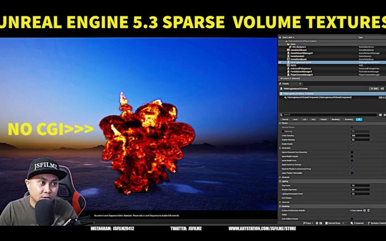Screen dimensions: 386x241
Task: Click the Revision Control branch icon
Action: point(369,223)
